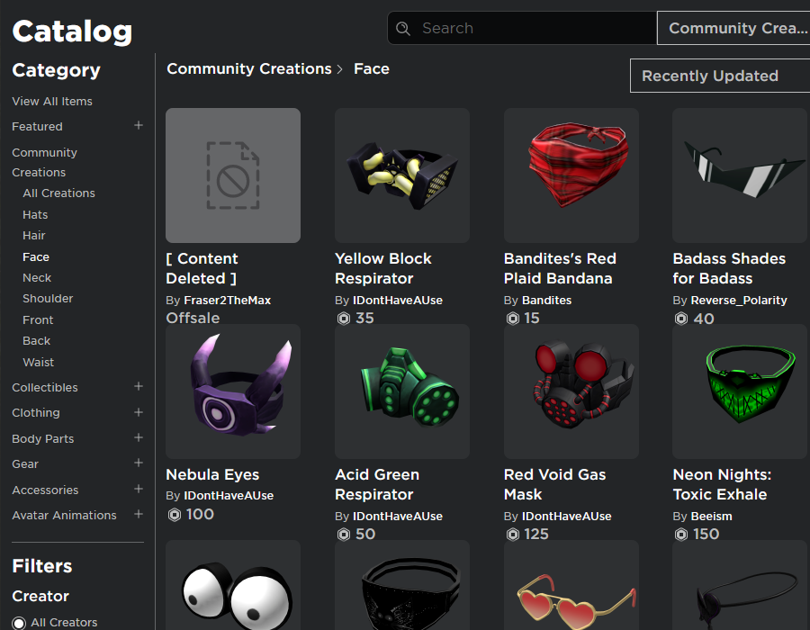Click the Robux icon beside price 150
Image resolution: width=810 pixels, height=630 pixels.
click(x=681, y=534)
